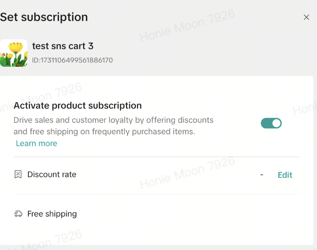Click the Free shipping label
The image size is (317, 250).
(52, 214)
